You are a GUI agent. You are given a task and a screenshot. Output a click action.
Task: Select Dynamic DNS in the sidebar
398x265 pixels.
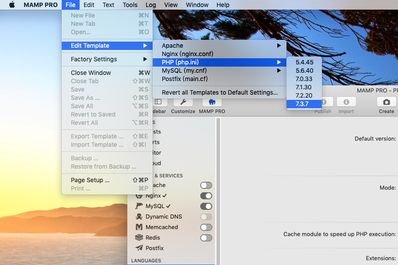coord(164,217)
